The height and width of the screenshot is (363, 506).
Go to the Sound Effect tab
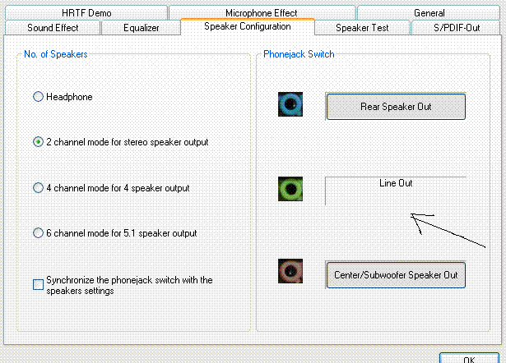coord(53,28)
